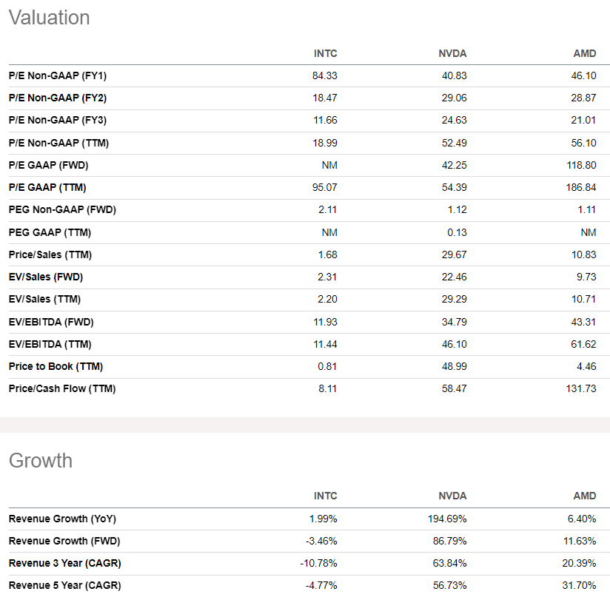Click the Growth section heading
The image size is (610, 597).
[x=41, y=461]
